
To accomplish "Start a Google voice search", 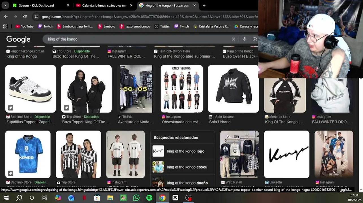I will coord(245,39).
